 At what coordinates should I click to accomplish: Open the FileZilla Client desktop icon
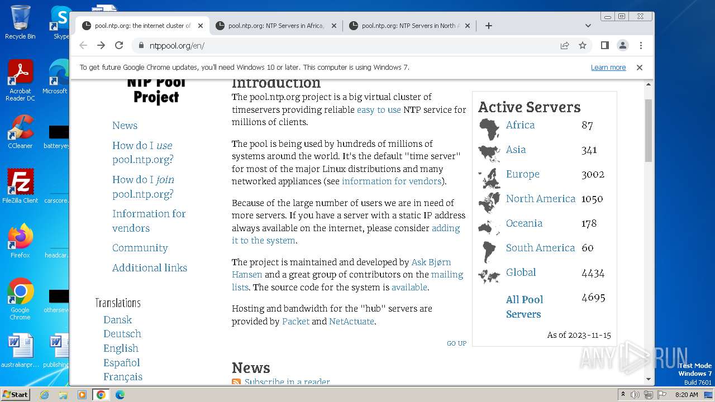pyautogui.click(x=20, y=186)
